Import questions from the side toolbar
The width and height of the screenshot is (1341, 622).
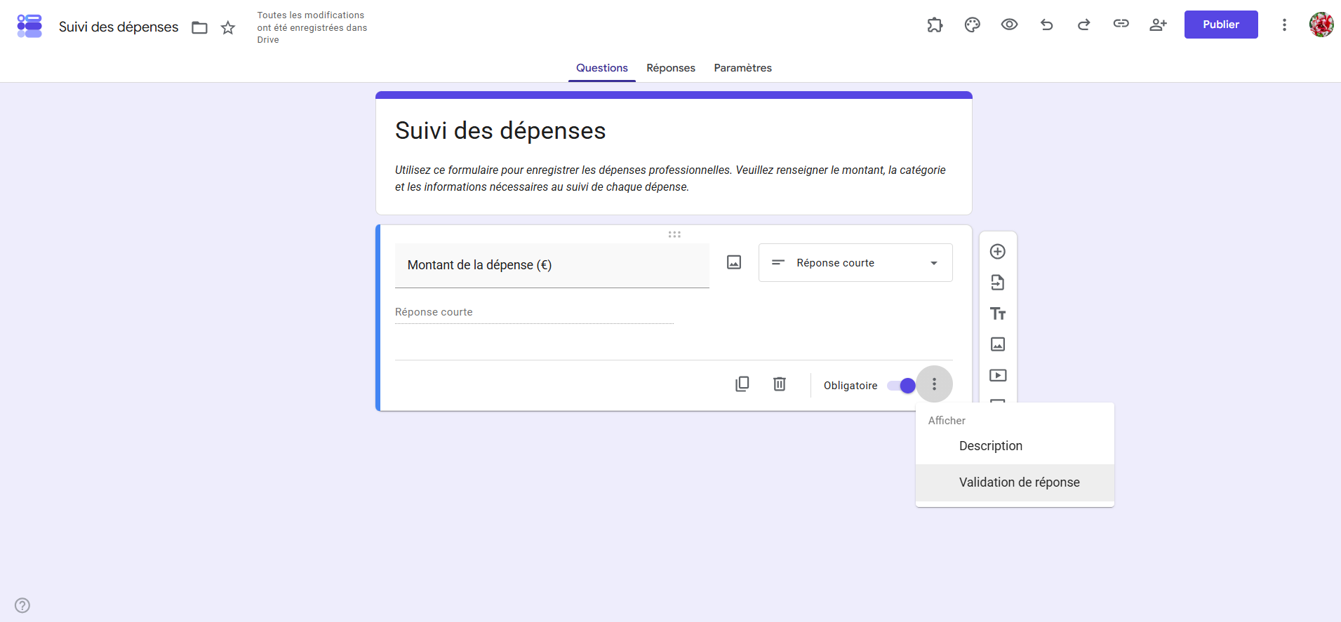tap(998, 283)
